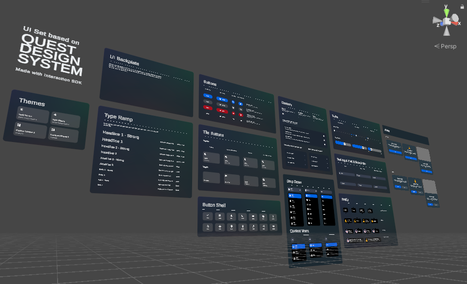Open the first list in the Drop Down panel
This screenshot has height=284, width=467.
click(x=294, y=189)
